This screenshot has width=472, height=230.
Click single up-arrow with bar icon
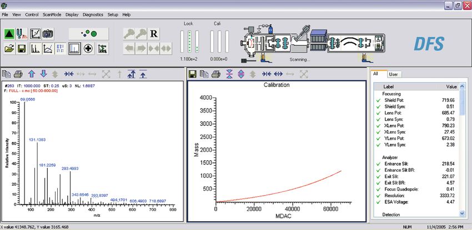(143, 74)
